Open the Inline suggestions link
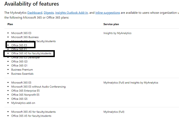 pyautogui.click(x=107, y=13)
